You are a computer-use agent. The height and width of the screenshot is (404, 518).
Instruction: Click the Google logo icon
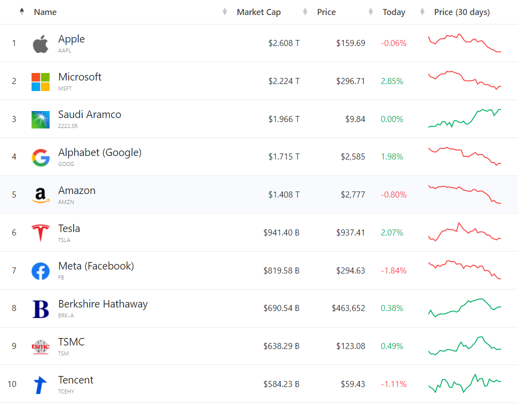(41, 157)
